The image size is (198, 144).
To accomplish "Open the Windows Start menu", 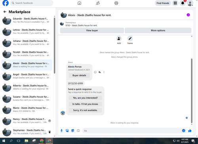I will [x=4, y=141].
